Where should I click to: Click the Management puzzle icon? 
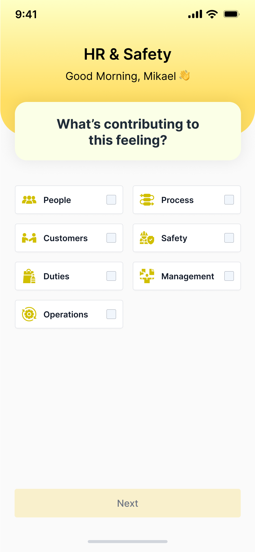(147, 276)
